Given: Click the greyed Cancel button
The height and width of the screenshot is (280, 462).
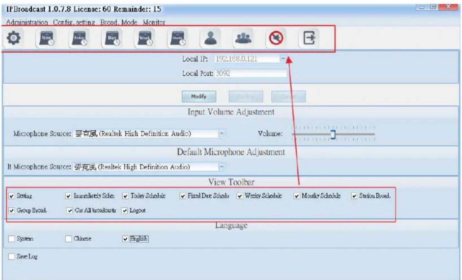Looking at the screenshot, I should coord(288,96).
